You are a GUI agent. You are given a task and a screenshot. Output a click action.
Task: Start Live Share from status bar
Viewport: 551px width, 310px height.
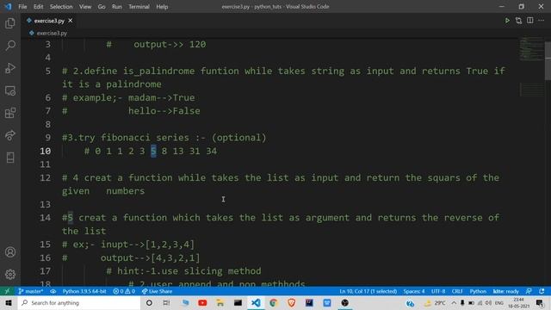[x=157, y=291]
